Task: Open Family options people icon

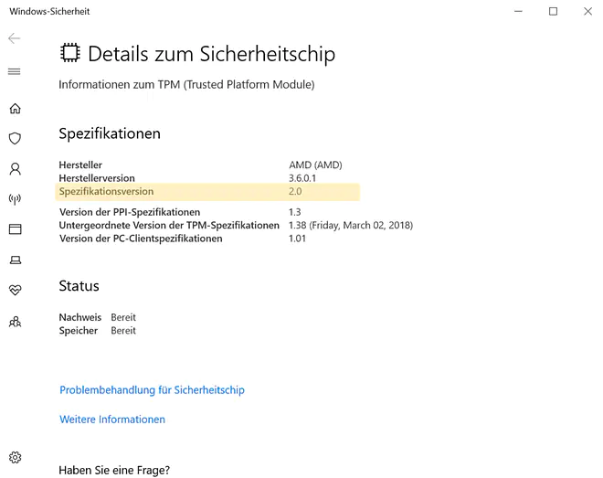Action: pyautogui.click(x=15, y=322)
